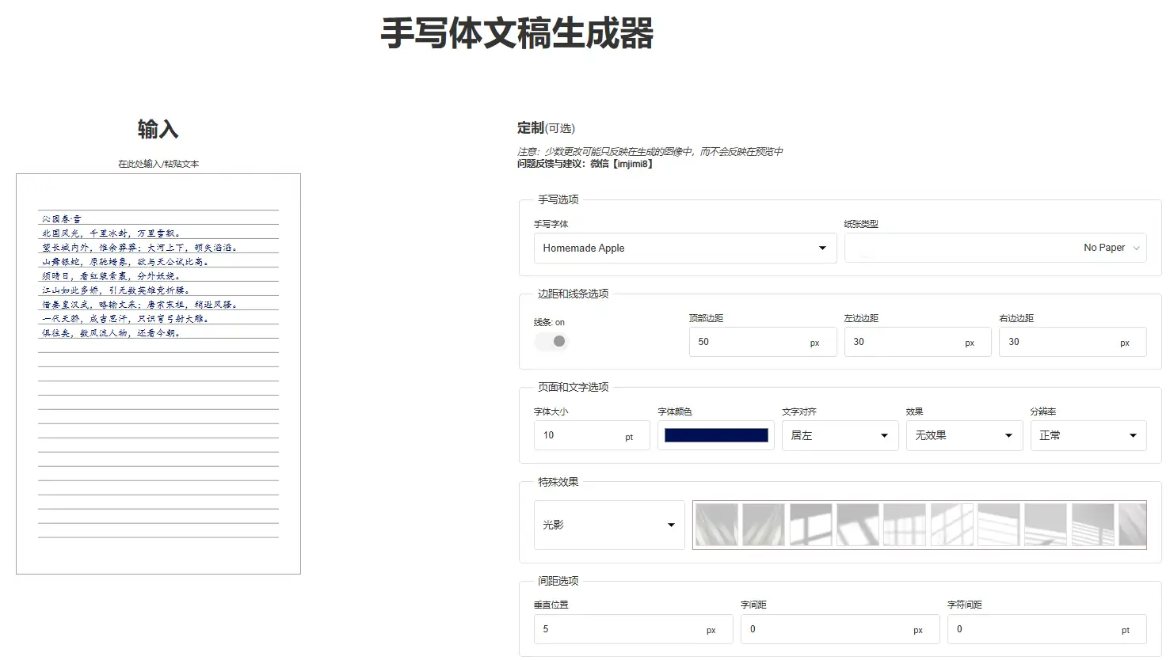This screenshot has width=1170, height=660.
Task: Select the first light-shadow effect thumbnail
Action: (716, 525)
